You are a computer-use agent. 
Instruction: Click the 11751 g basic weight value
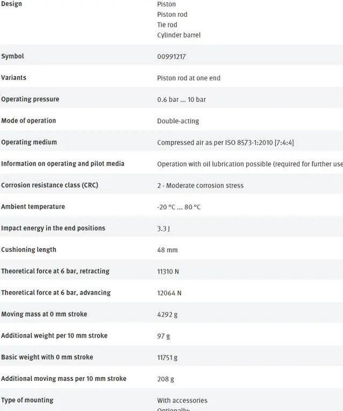[x=167, y=357]
